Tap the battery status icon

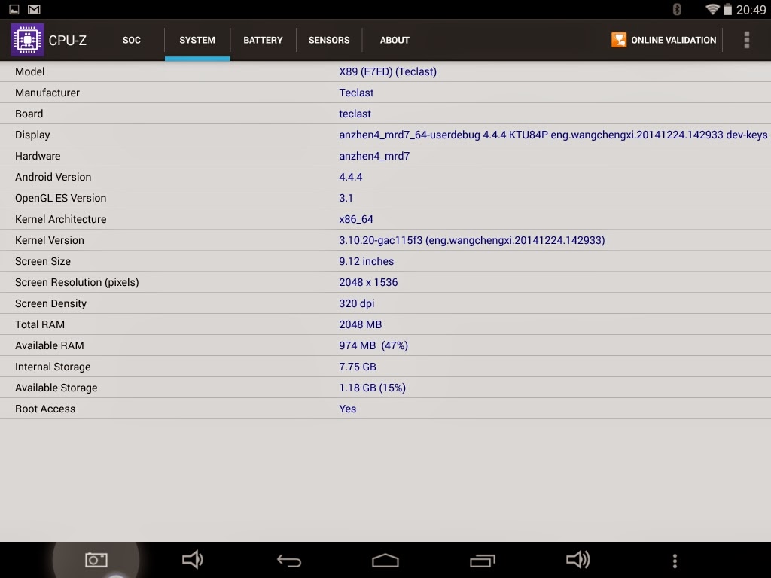(x=728, y=9)
